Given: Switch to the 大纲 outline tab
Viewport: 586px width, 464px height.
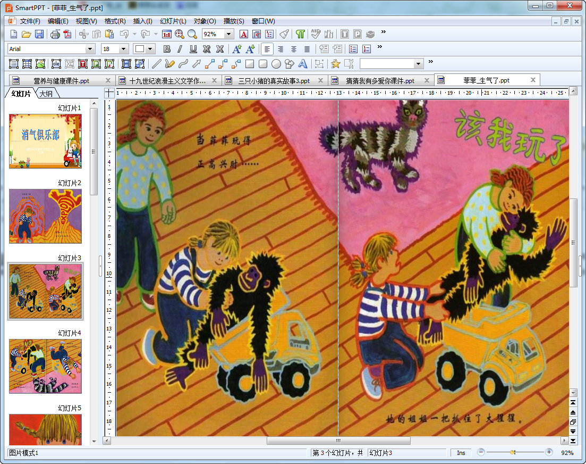Looking at the screenshot, I should point(48,94).
